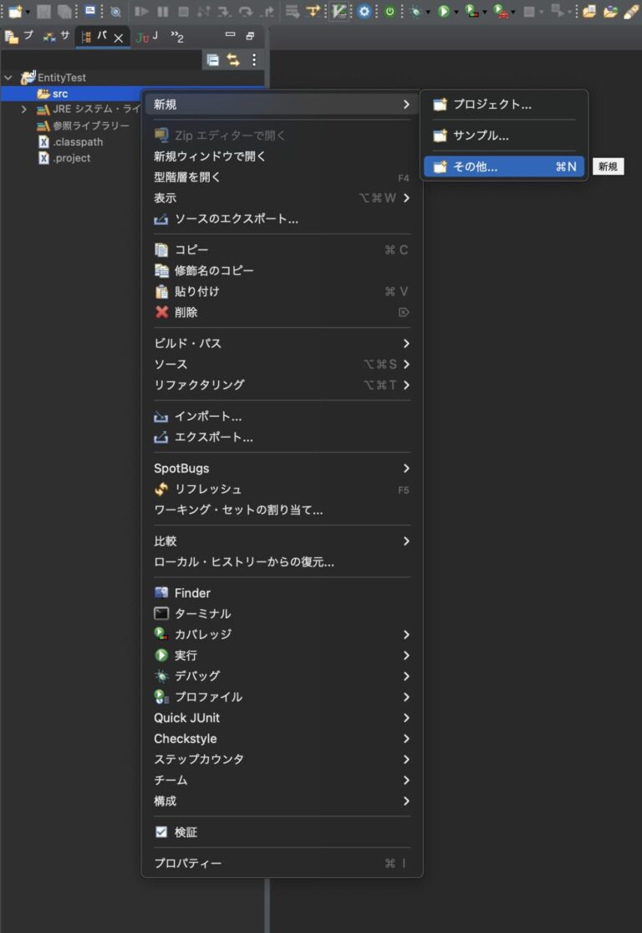Screen dimensions: 642x933
Task: Collapse the EntityTest project tree node
Action: [x=8, y=77]
